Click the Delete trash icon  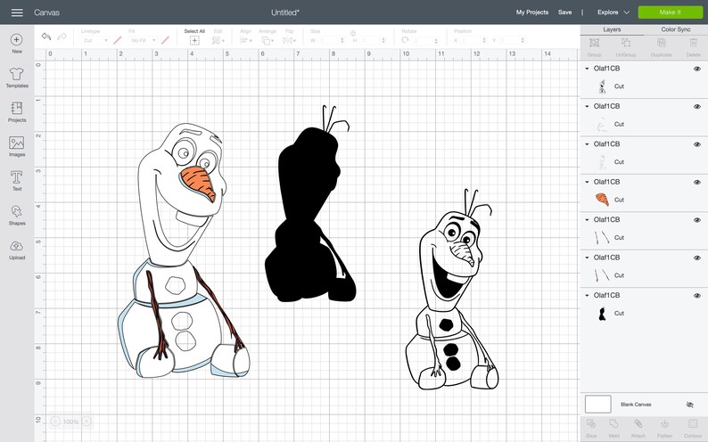[x=693, y=43]
